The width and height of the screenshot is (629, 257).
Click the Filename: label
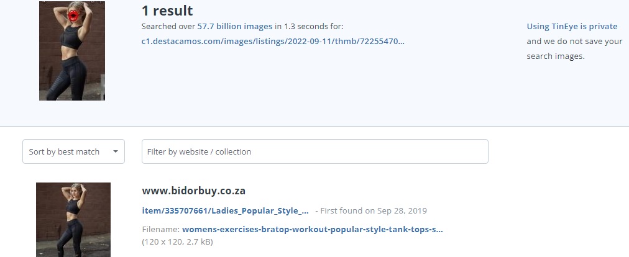pyautogui.click(x=161, y=230)
